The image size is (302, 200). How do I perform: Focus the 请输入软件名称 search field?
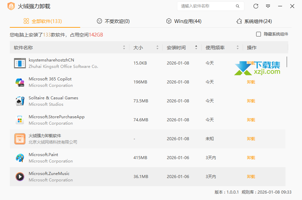tap(206, 6)
